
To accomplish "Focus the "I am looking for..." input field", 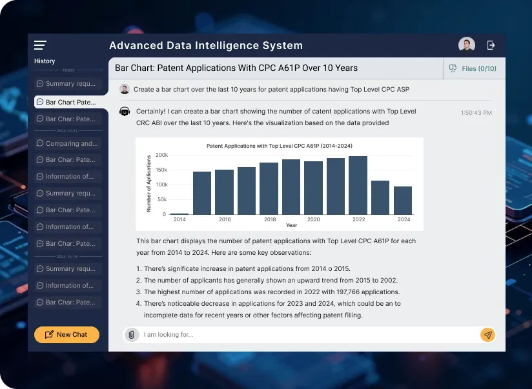I will (x=303, y=335).
